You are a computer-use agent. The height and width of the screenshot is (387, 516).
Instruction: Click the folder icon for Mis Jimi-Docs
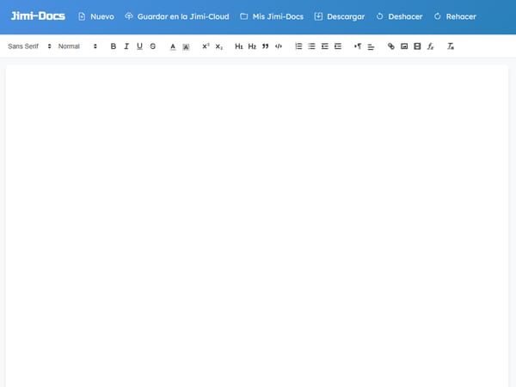pyautogui.click(x=244, y=16)
